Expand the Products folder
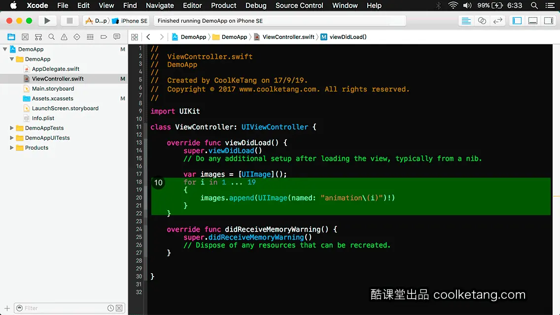The width and height of the screenshot is (560, 315). point(12,147)
